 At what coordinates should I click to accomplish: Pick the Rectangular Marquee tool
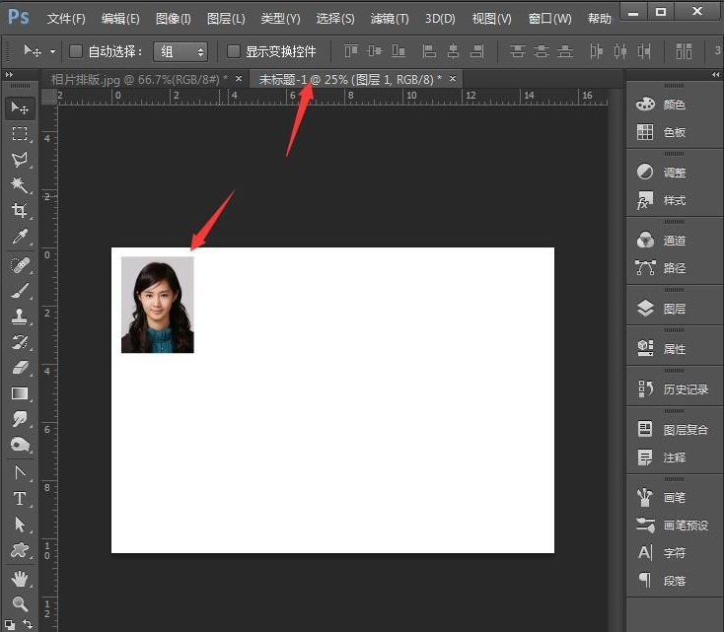[x=19, y=134]
